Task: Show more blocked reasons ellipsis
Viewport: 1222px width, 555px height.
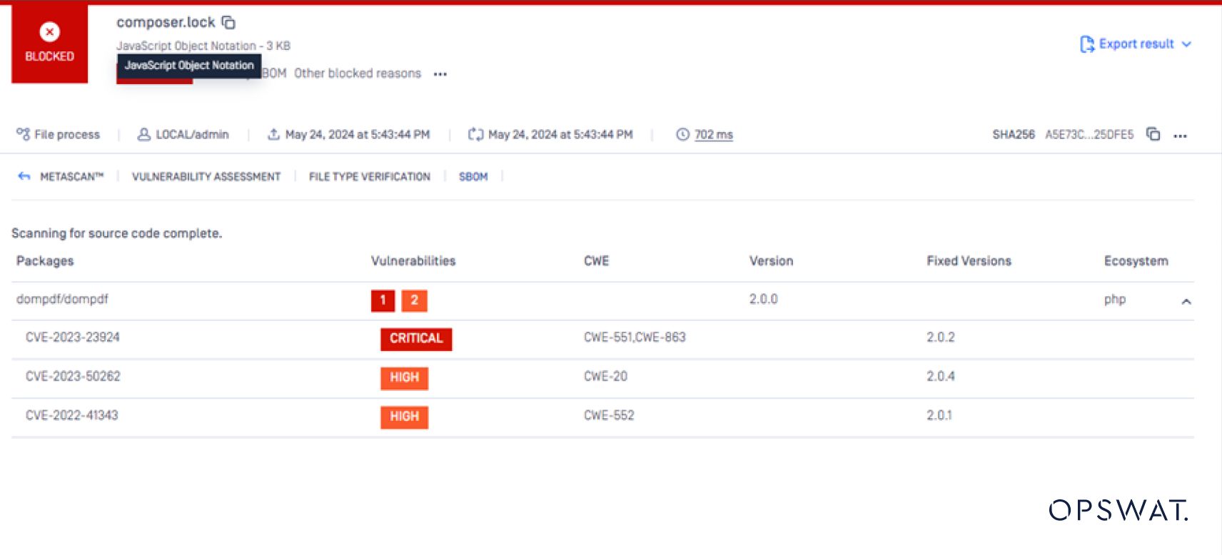Action: click(440, 74)
